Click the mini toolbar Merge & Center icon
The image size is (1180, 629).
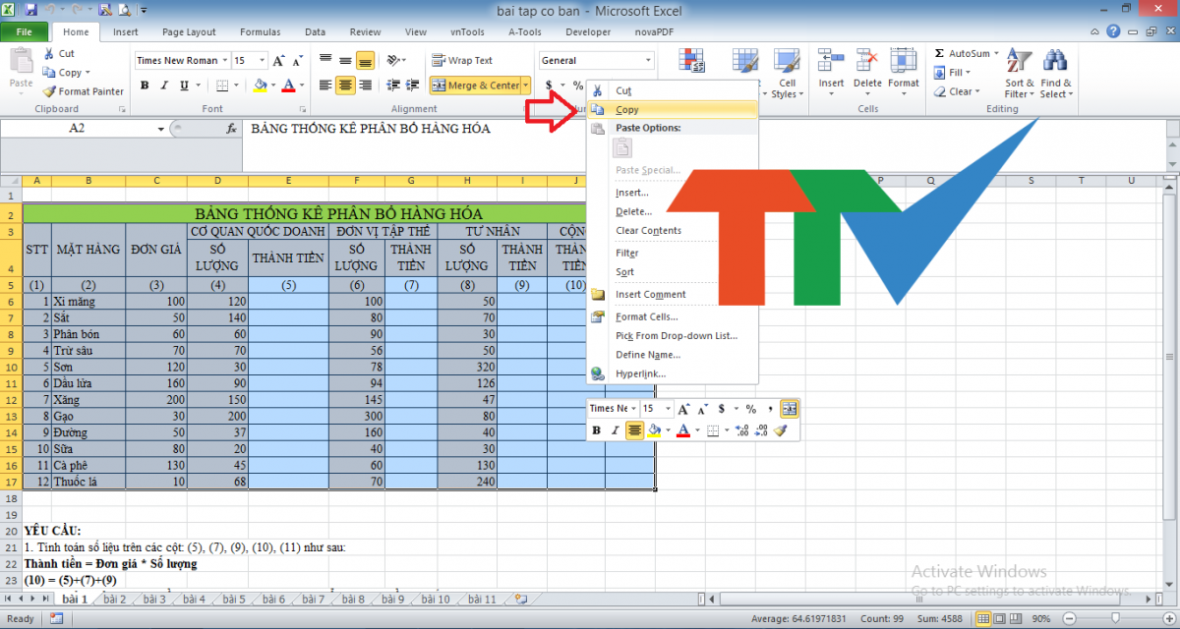790,409
